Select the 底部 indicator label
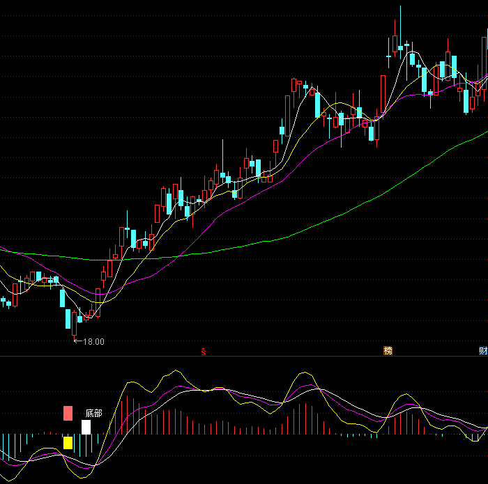Image resolution: width=488 pixels, height=484 pixels. (93, 413)
